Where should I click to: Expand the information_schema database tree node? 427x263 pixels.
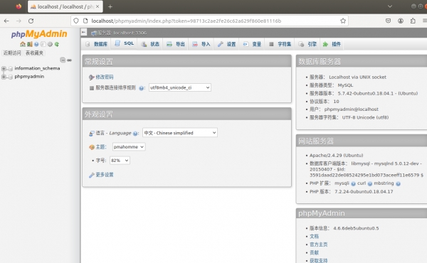click(x=4, y=68)
